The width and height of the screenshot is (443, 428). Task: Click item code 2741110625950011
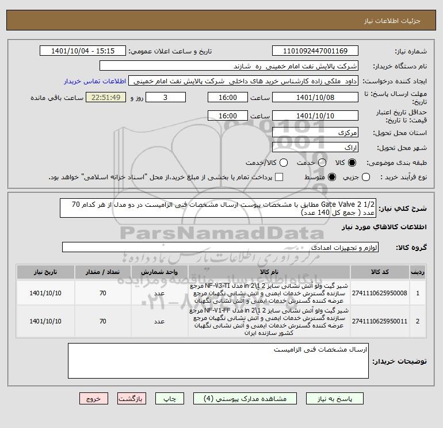tap(380, 321)
